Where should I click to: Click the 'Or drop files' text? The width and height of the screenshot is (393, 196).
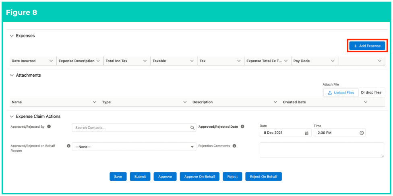371,92
